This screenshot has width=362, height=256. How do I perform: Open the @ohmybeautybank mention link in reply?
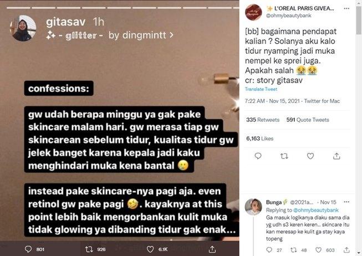[x=315, y=210]
